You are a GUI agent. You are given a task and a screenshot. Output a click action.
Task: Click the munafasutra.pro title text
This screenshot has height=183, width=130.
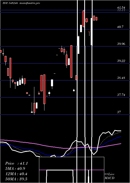tap(30, 3)
